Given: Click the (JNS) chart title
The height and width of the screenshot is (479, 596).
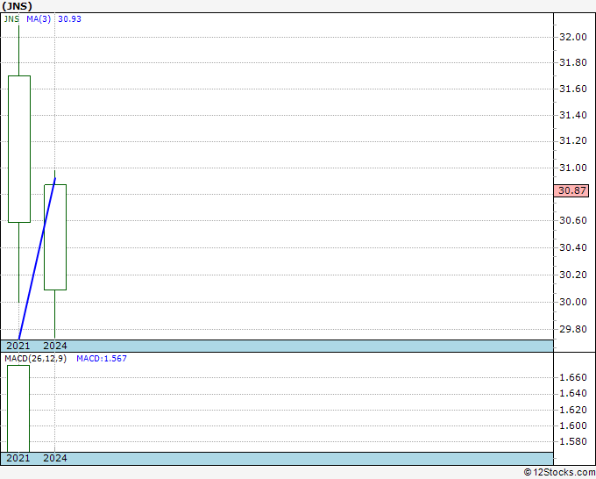Looking at the screenshot, I should tap(18, 6).
